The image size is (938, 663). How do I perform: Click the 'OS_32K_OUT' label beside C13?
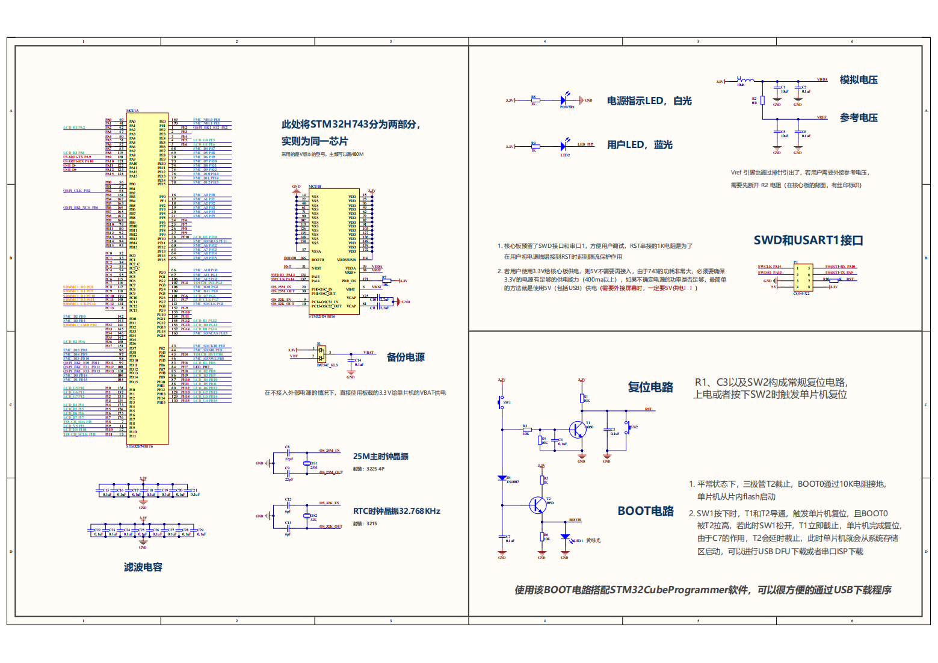(330, 526)
